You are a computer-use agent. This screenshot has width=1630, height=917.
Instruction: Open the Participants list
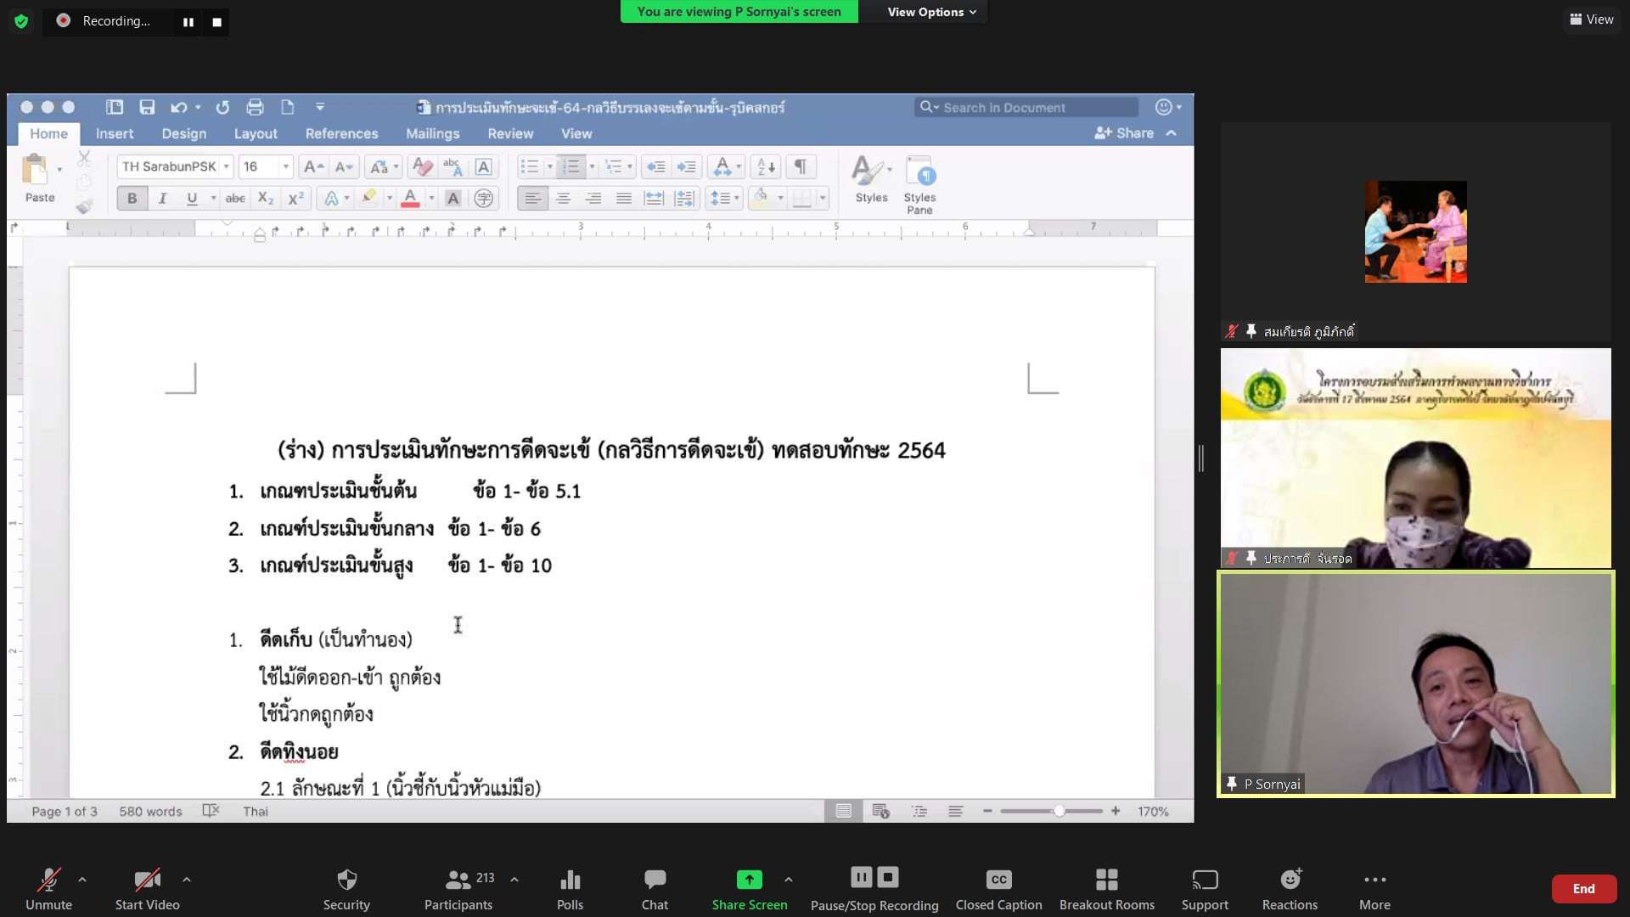tap(458, 888)
